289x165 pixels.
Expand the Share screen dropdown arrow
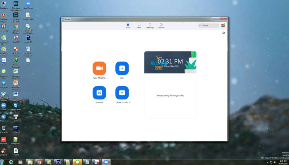pos(130,103)
